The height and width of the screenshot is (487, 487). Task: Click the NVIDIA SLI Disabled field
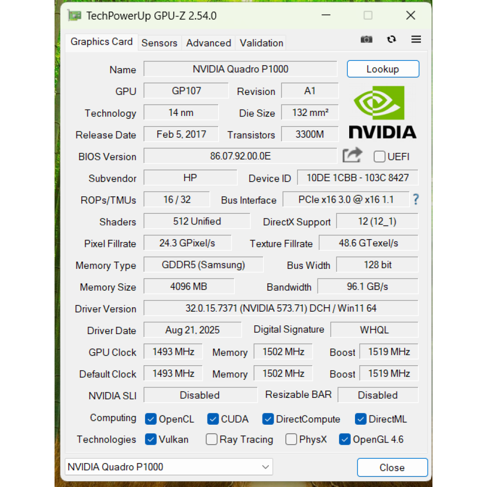pos(200,395)
